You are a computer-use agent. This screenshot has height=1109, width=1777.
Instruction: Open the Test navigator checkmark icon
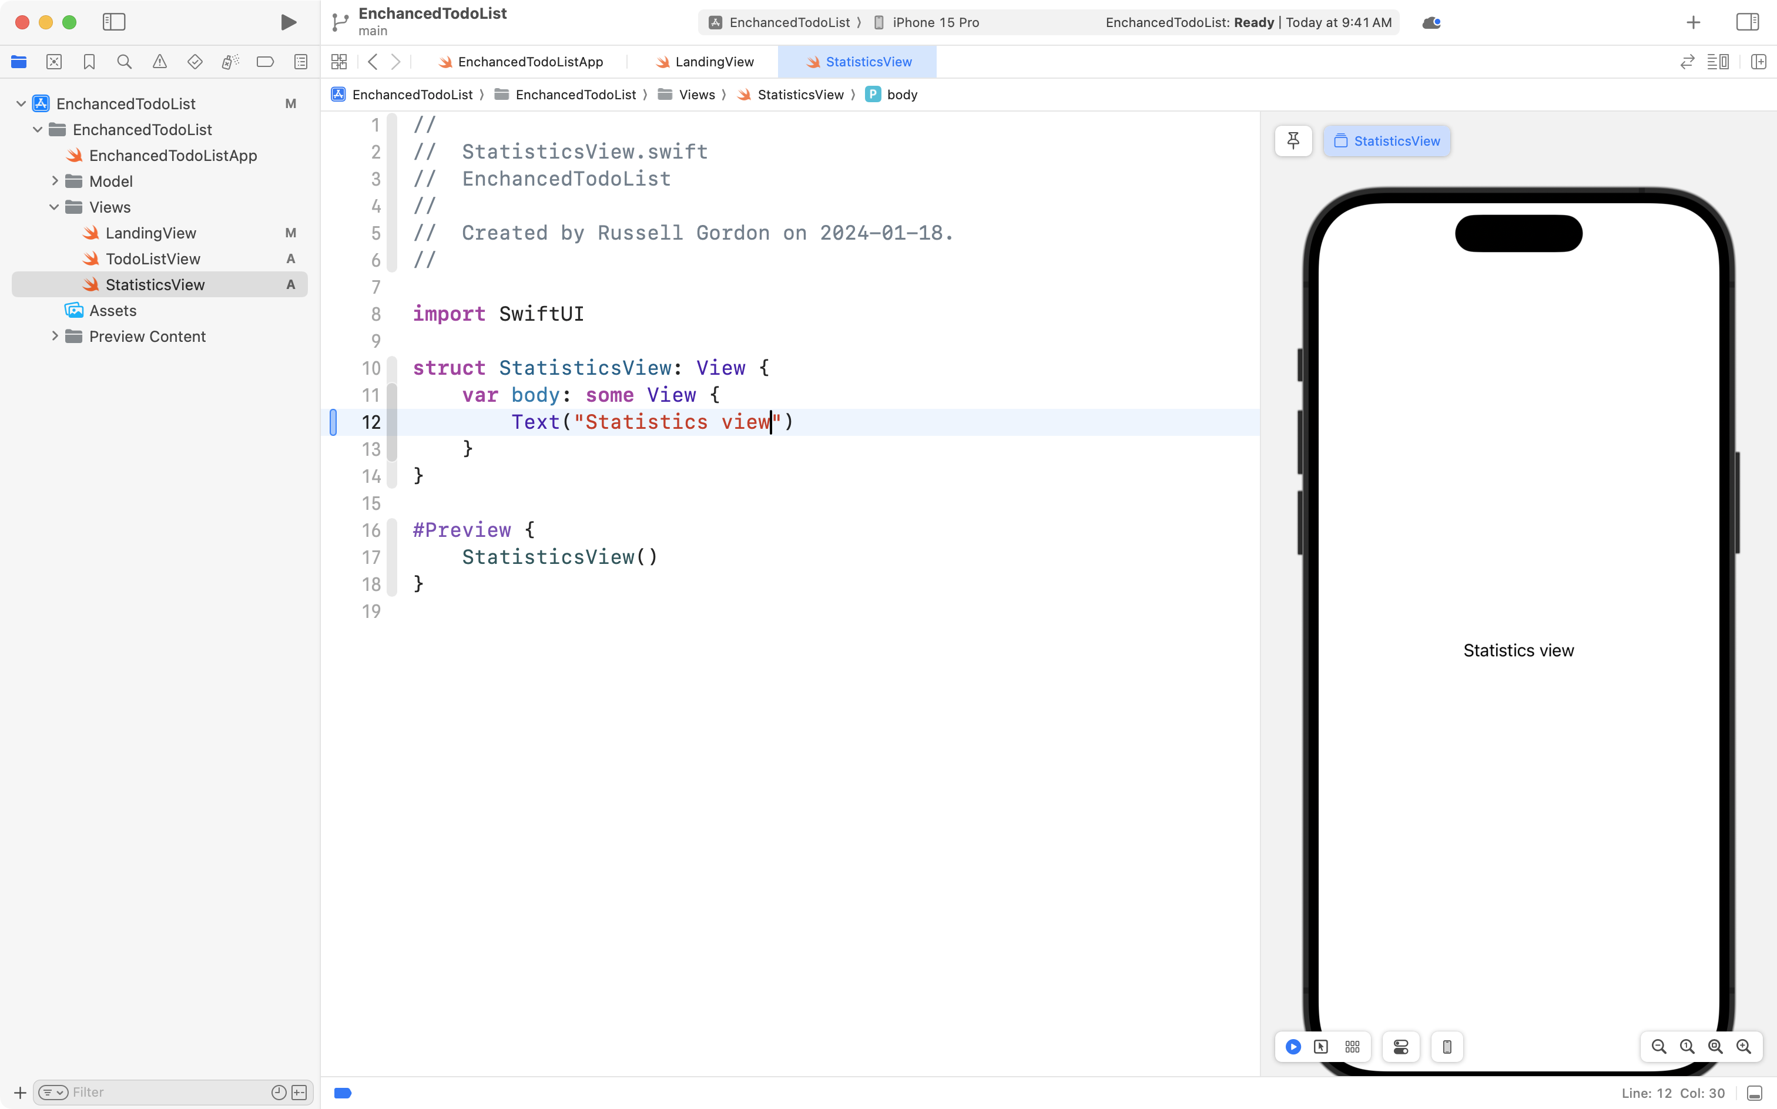(x=195, y=62)
